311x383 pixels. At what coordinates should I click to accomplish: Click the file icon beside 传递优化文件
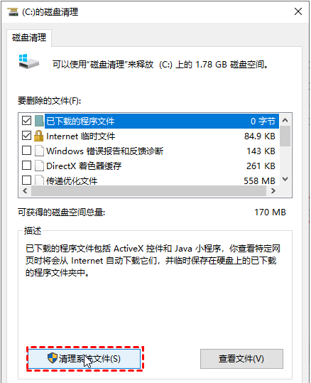[39, 180]
